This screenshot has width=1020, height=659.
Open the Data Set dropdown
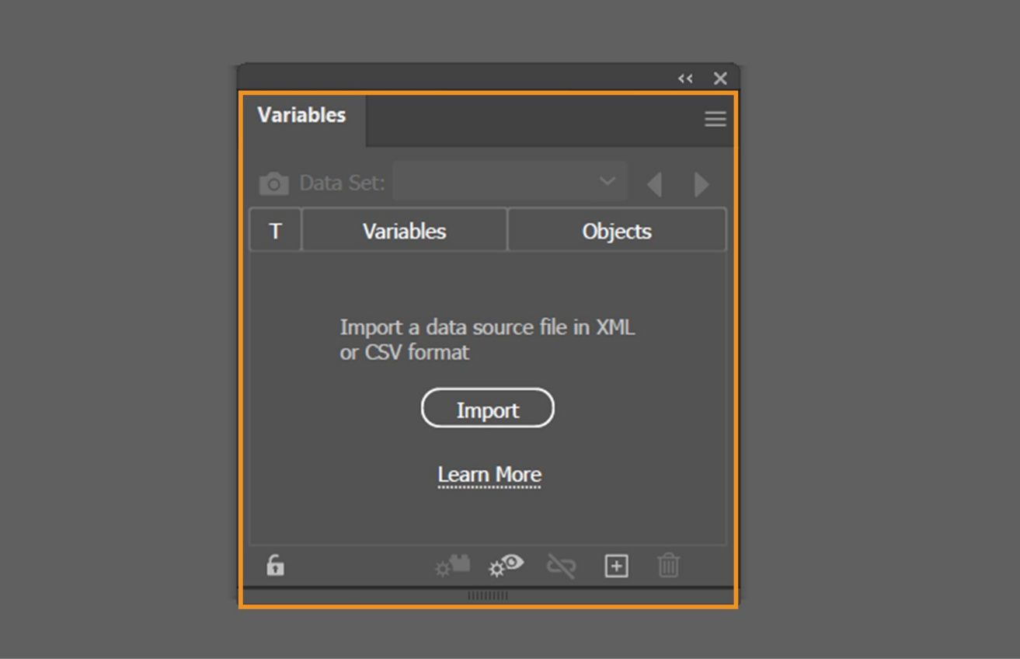tap(607, 180)
